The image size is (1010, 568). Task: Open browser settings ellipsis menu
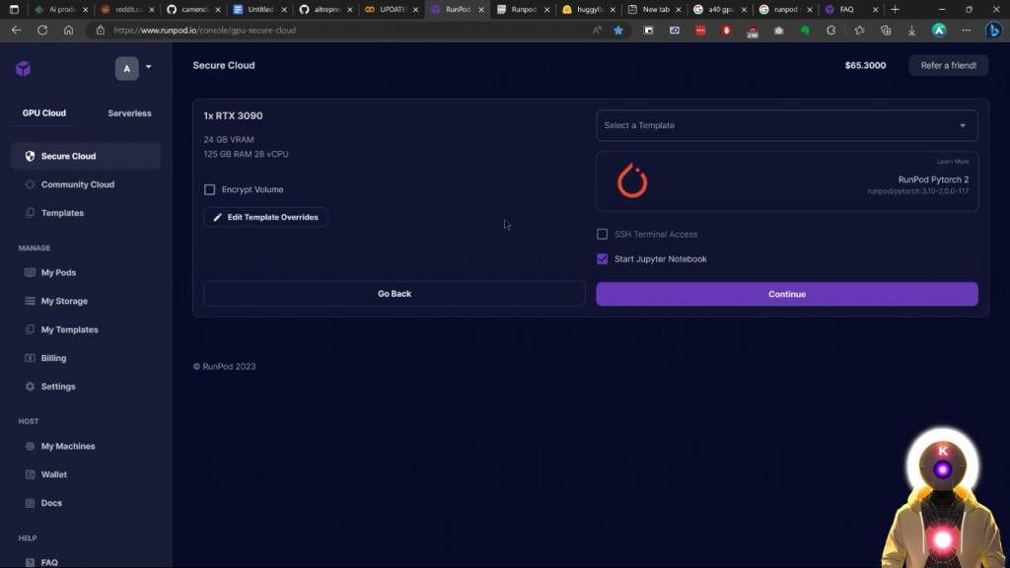(x=967, y=31)
